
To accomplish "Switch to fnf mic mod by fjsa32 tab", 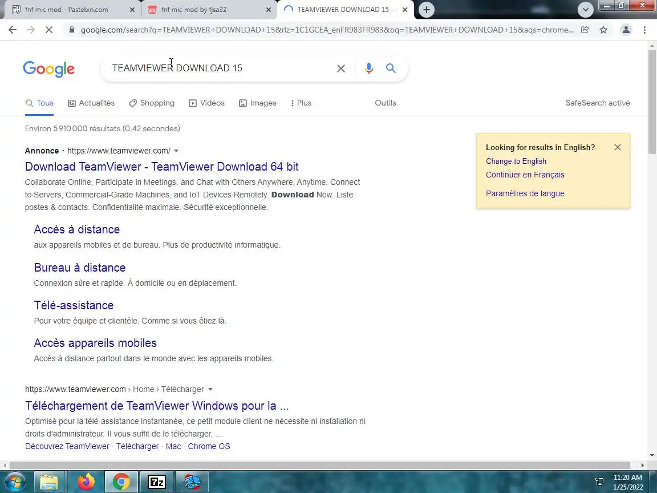I will (x=209, y=10).
